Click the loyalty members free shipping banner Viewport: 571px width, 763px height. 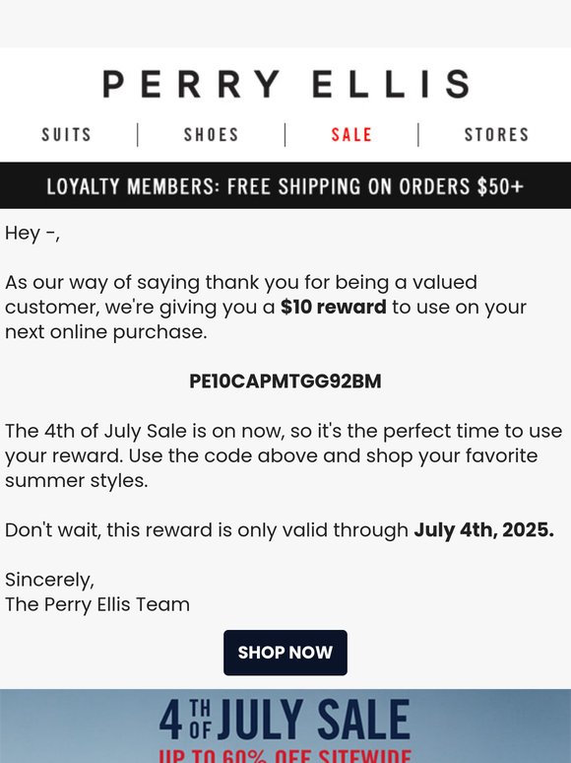click(x=285, y=186)
